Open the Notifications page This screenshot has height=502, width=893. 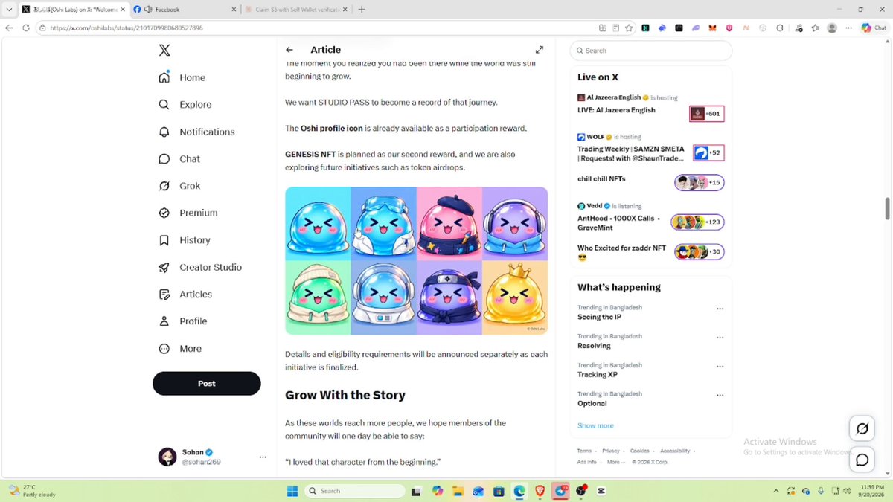196,132
